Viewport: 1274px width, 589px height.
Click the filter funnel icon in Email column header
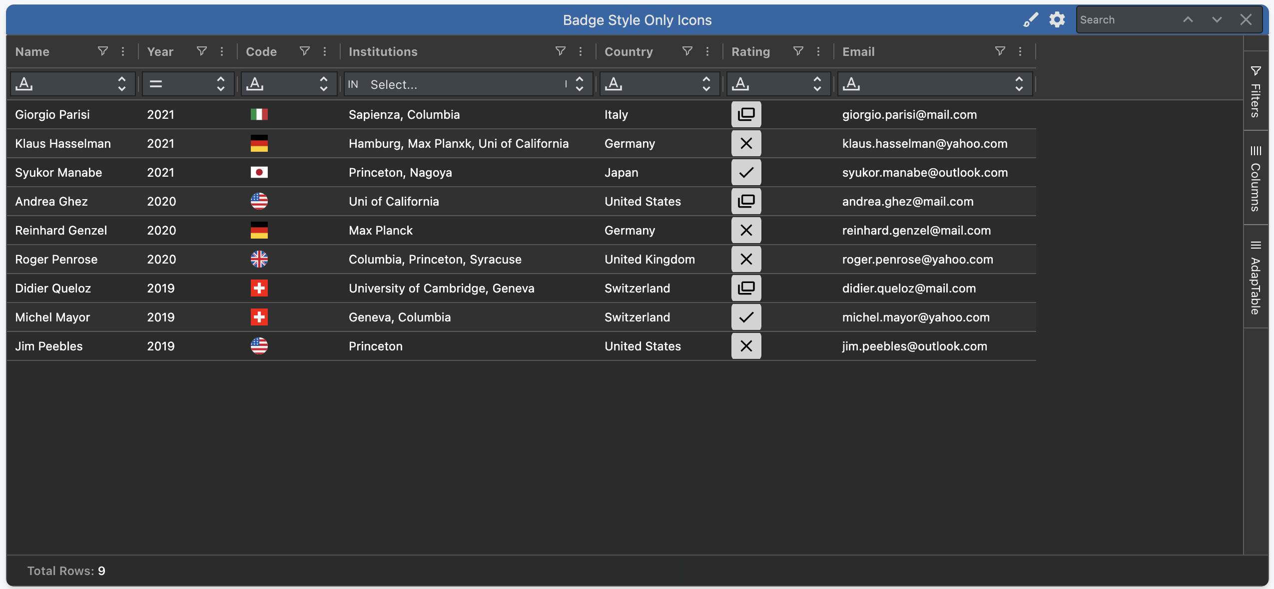pyautogui.click(x=1000, y=51)
